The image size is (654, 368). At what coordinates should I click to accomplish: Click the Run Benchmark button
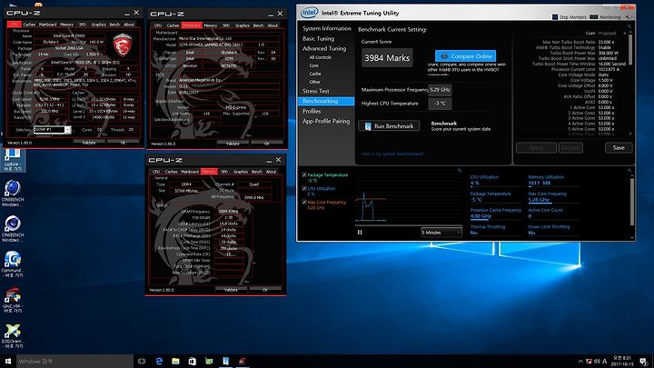pyautogui.click(x=389, y=126)
